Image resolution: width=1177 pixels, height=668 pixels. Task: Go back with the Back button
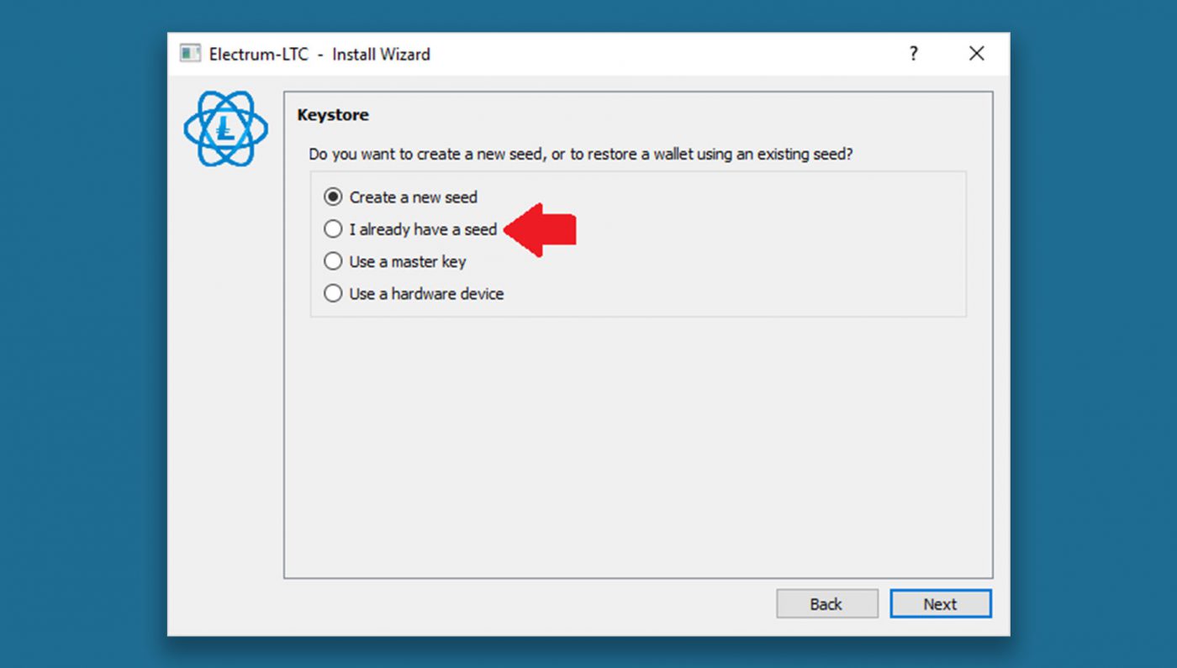tap(826, 604)
